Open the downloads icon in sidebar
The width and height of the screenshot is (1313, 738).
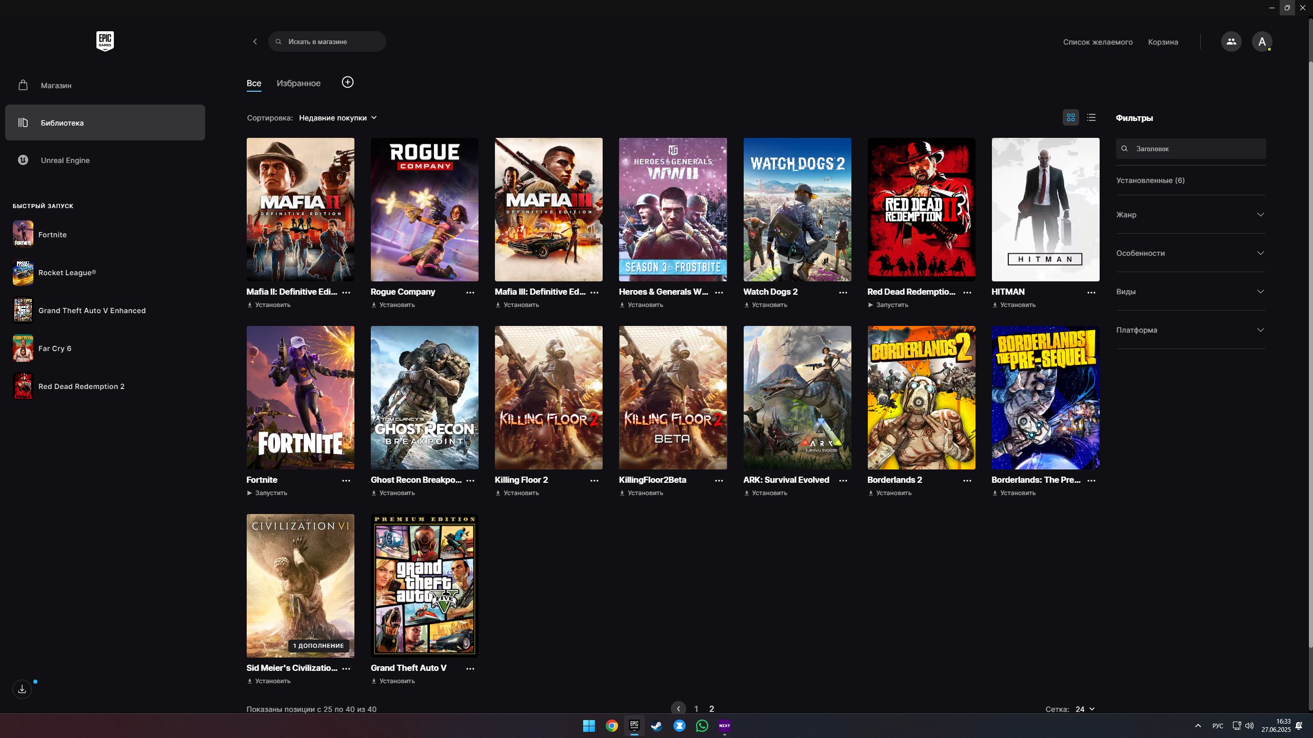[22, 689]
